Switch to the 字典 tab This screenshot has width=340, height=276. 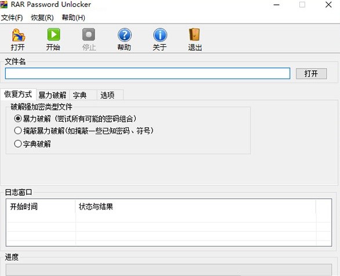pos(82,95)
